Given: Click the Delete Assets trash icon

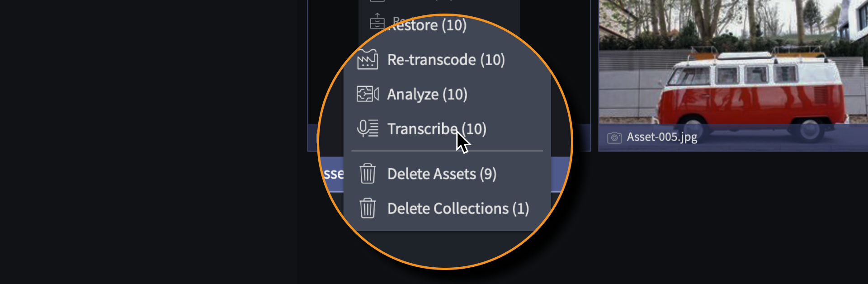Looking at the screenshot, I should pyautogui.click(x=368, y=174).
